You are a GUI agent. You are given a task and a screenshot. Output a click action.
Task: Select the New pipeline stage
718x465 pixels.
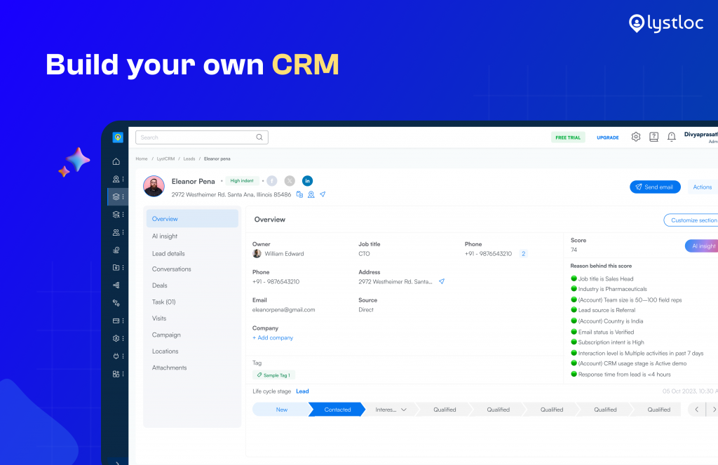click(x=282, y=410)
